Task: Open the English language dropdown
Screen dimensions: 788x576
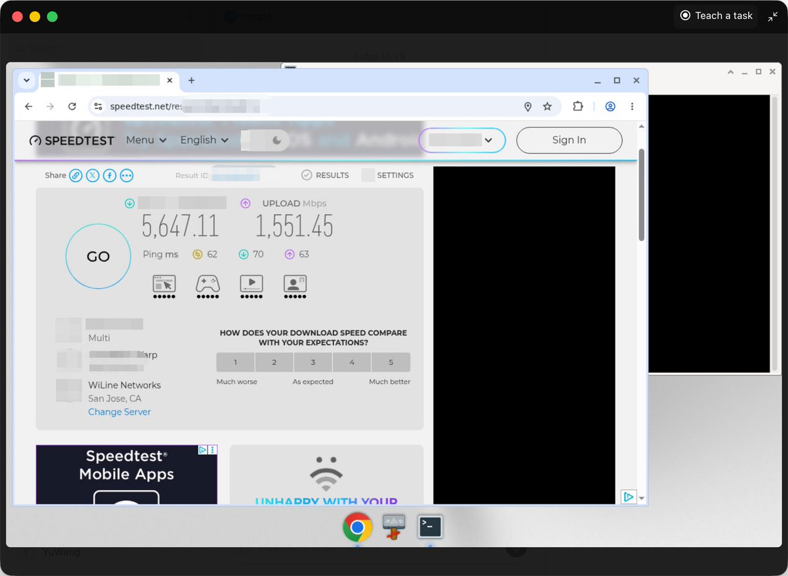Action: click(204, 140)
